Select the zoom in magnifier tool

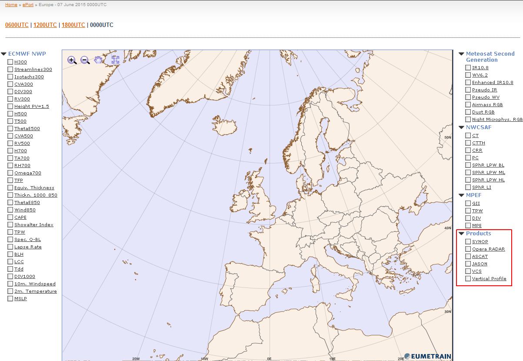click(72, 60)
